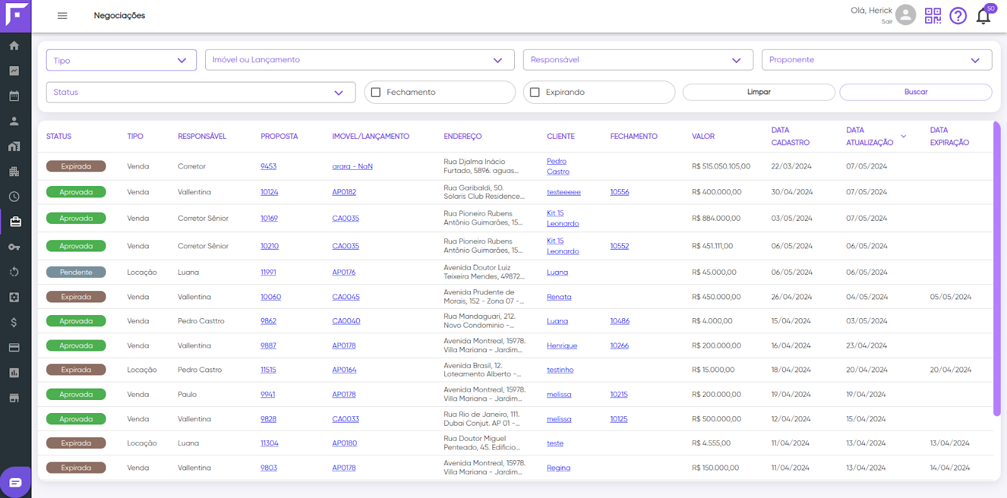The height and width of the screenshot is (498, 1007).
Task: Expand the Tipo dropdown
Action: [x=121, y=60]
